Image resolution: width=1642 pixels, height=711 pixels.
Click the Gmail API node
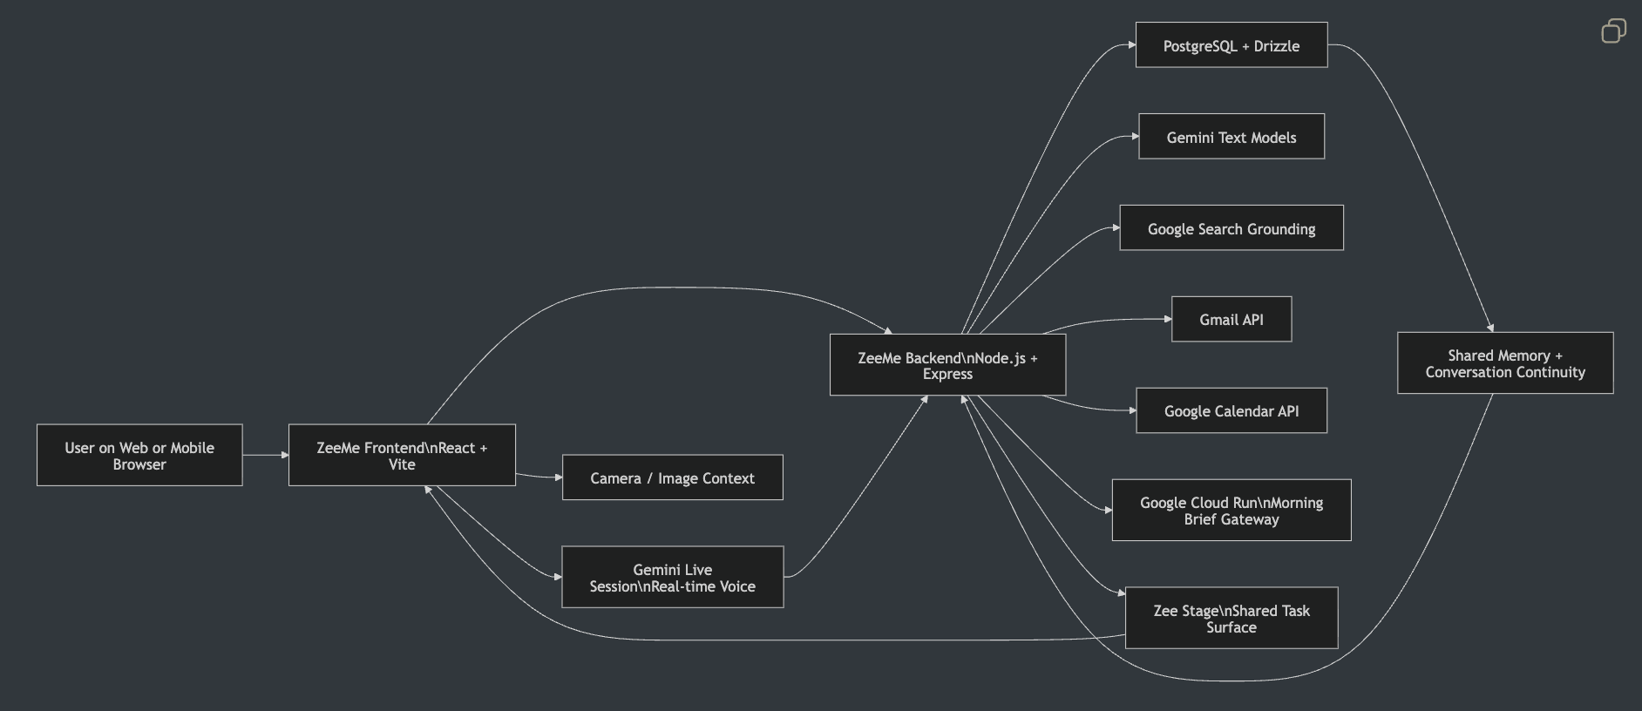(1231, 319)
